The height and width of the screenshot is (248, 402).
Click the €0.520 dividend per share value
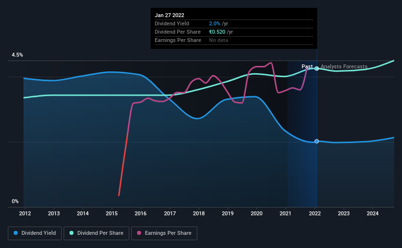pyautogui.click(x=217, y=32)
